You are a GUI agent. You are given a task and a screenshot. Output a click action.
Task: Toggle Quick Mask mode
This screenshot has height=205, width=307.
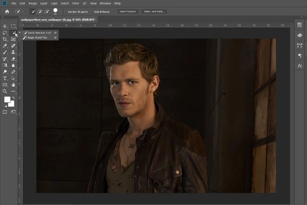[x=5, y=112]
